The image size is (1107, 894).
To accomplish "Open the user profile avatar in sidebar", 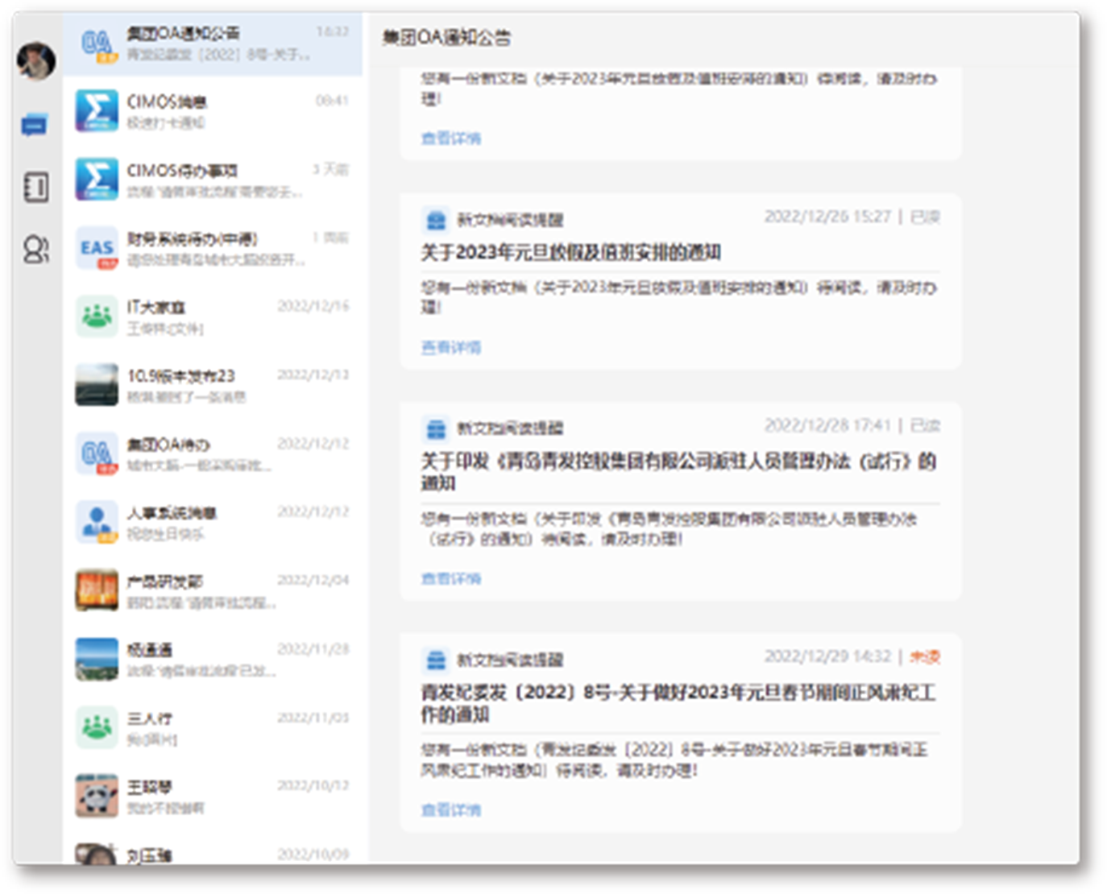I will tap(35, 61).
